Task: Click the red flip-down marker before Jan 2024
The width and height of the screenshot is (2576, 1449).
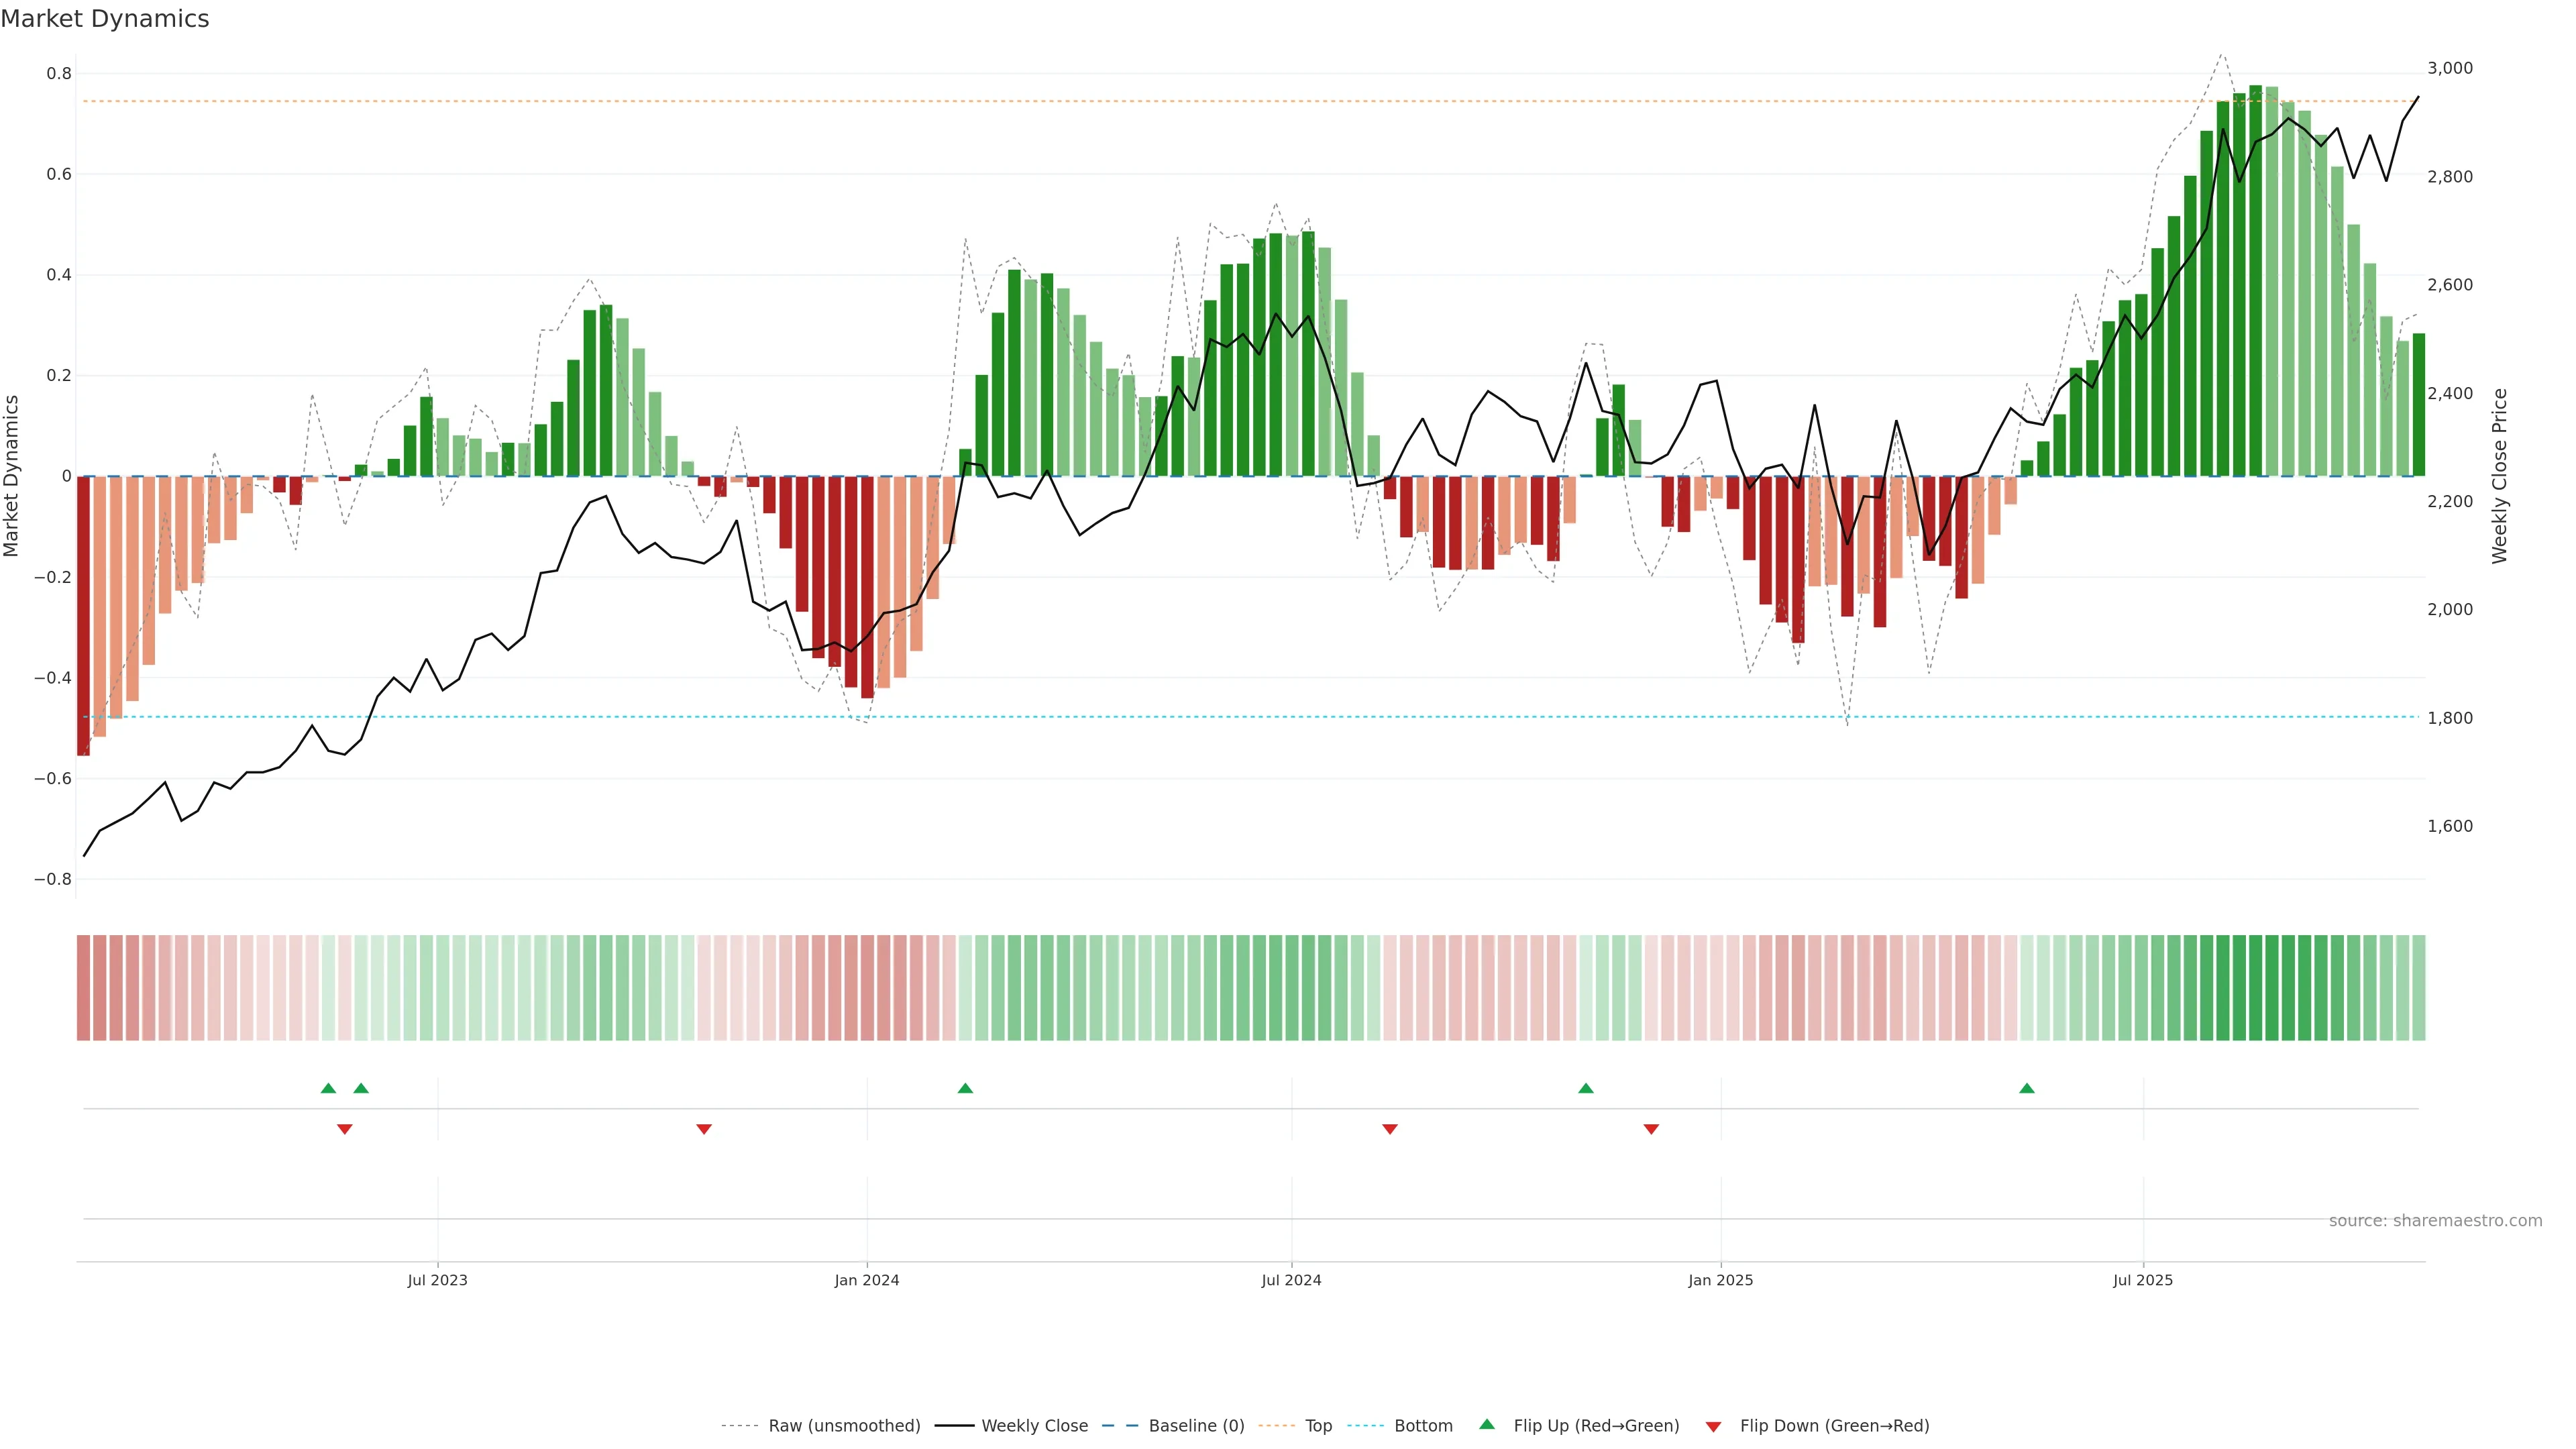Action: [x=704, y=1129]
